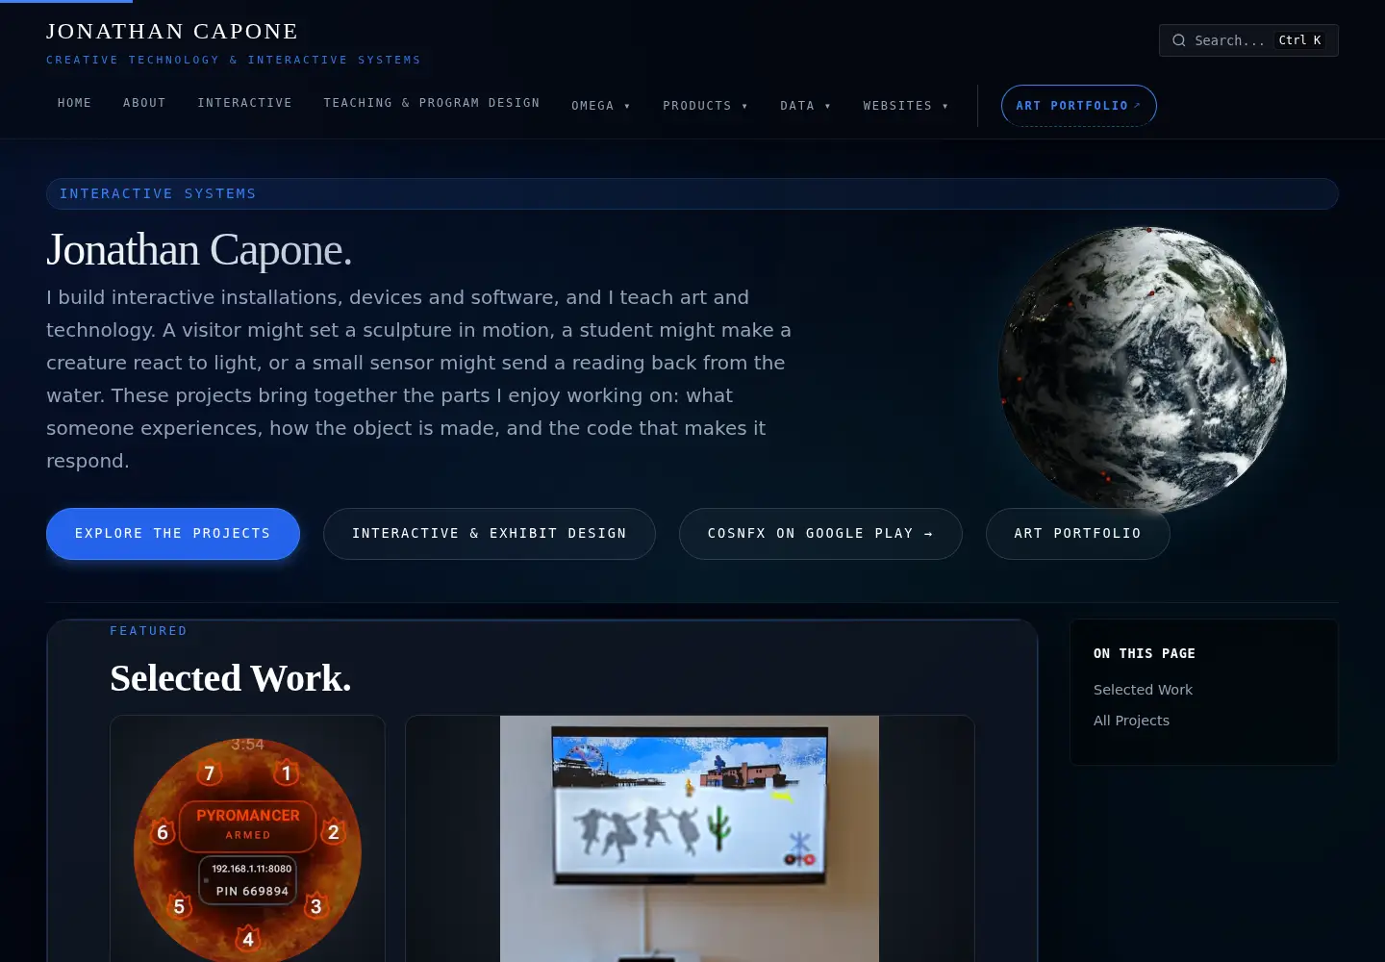Open the About page
This screenshot has height=962, width=1385.
[144, 103]
